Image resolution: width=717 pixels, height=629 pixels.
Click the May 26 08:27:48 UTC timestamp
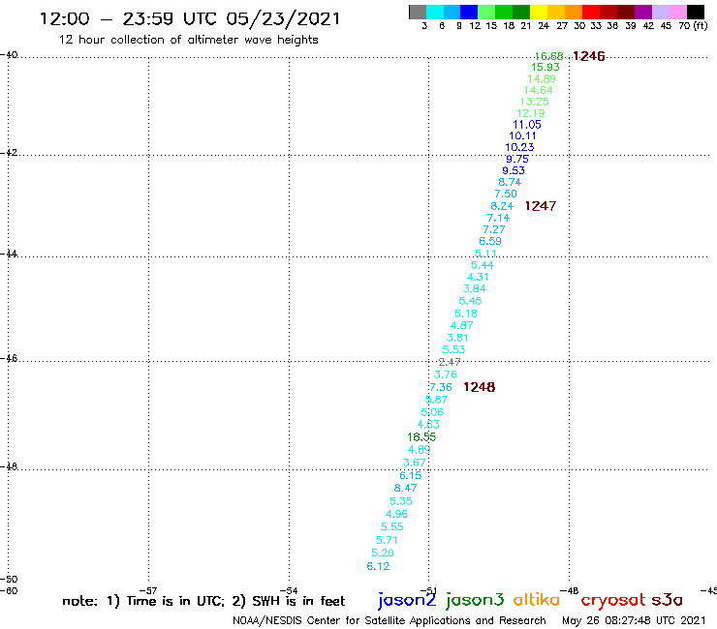coord(634,621)
